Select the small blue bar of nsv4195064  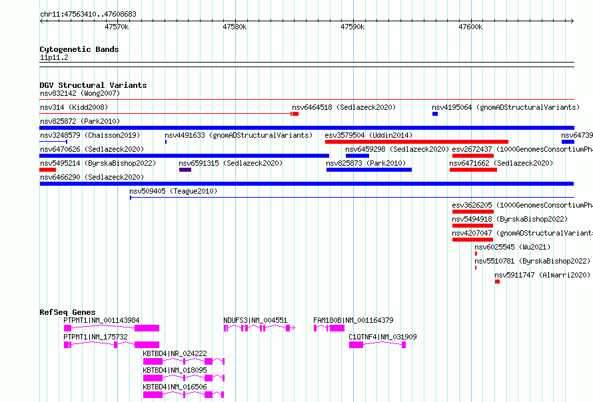(435, 114)
